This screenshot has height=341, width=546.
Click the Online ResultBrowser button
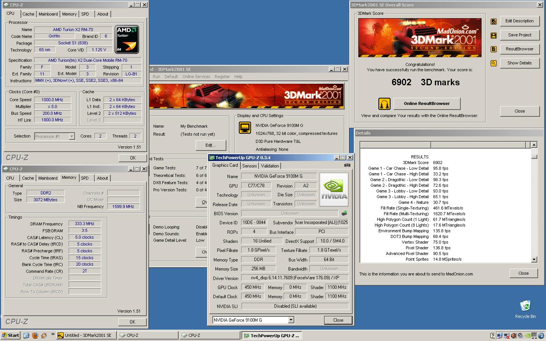427,103
